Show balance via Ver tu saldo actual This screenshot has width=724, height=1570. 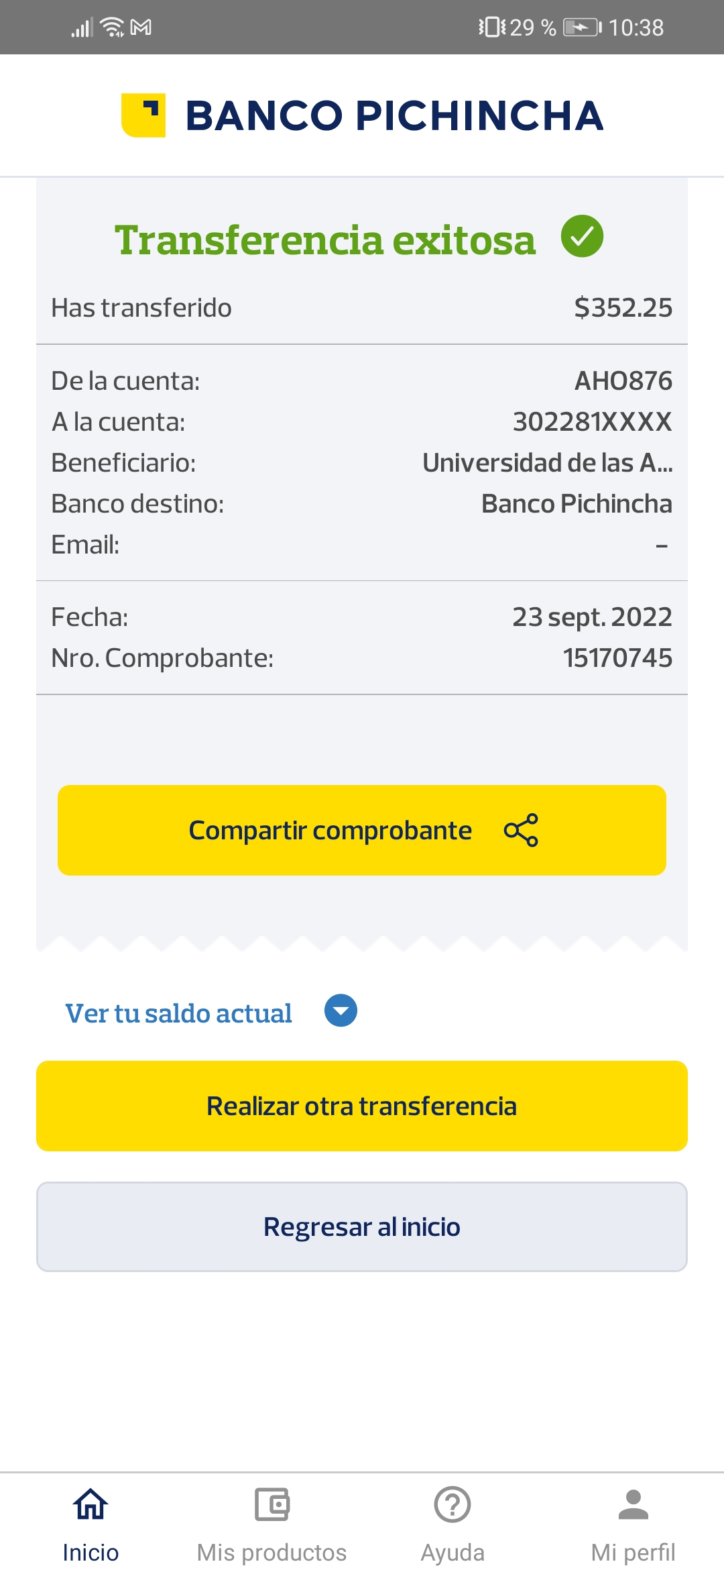click(178, 1013)
